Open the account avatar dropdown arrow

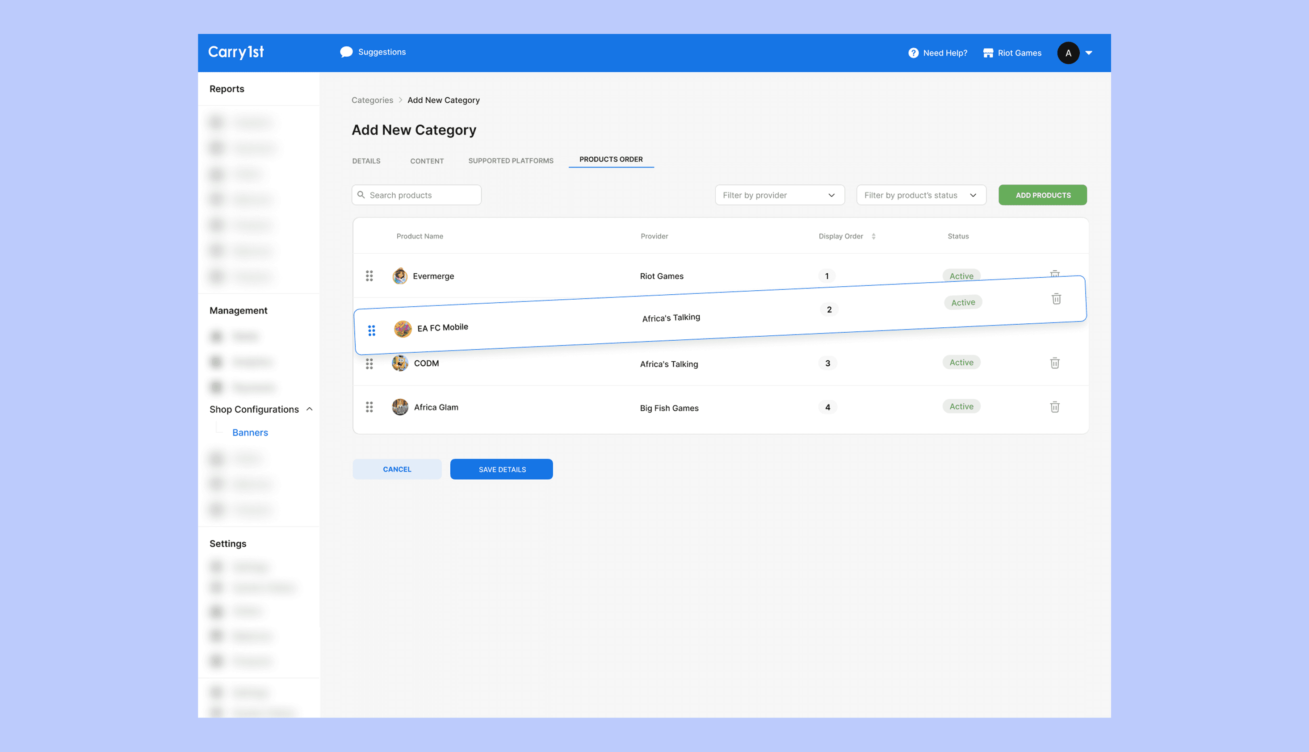[1089, 53]
